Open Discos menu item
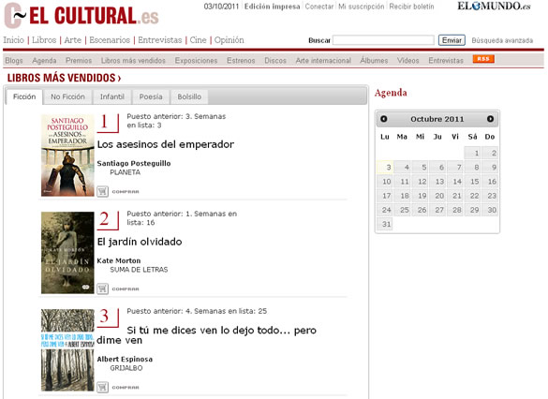 (275, 61)
